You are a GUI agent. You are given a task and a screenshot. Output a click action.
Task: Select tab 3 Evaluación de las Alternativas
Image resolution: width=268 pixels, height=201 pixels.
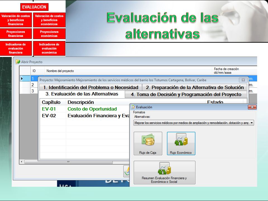click(x=82, y=94)
